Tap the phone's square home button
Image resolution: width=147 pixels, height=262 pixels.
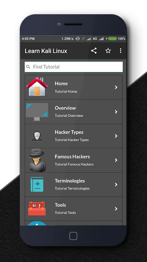pyautogui.click(x=73, y=236)
